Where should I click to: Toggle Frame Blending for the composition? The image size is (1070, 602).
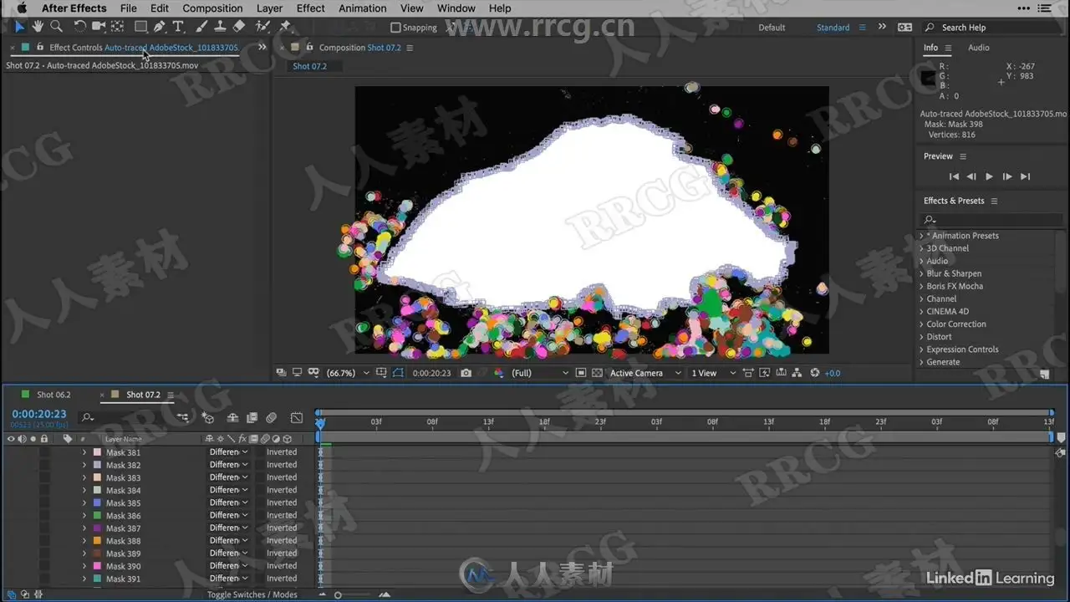(x=252, y=417)
